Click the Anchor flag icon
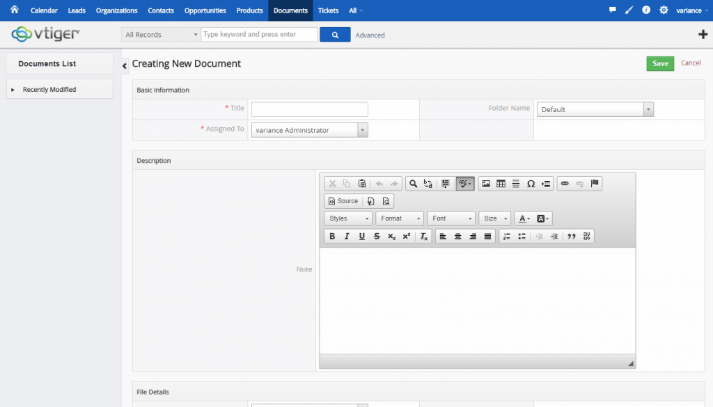Image resolution: width=713 pixels, height=407 pixels. 593,184
